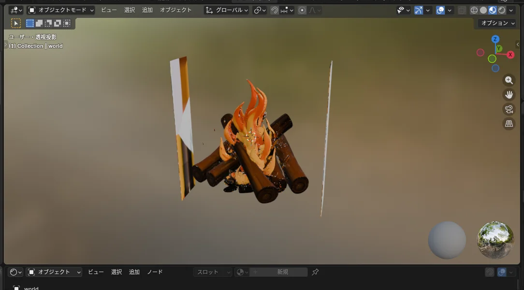Click the zoom magnifier icon in viewport
524x290 pixels.
coord(509,80)
